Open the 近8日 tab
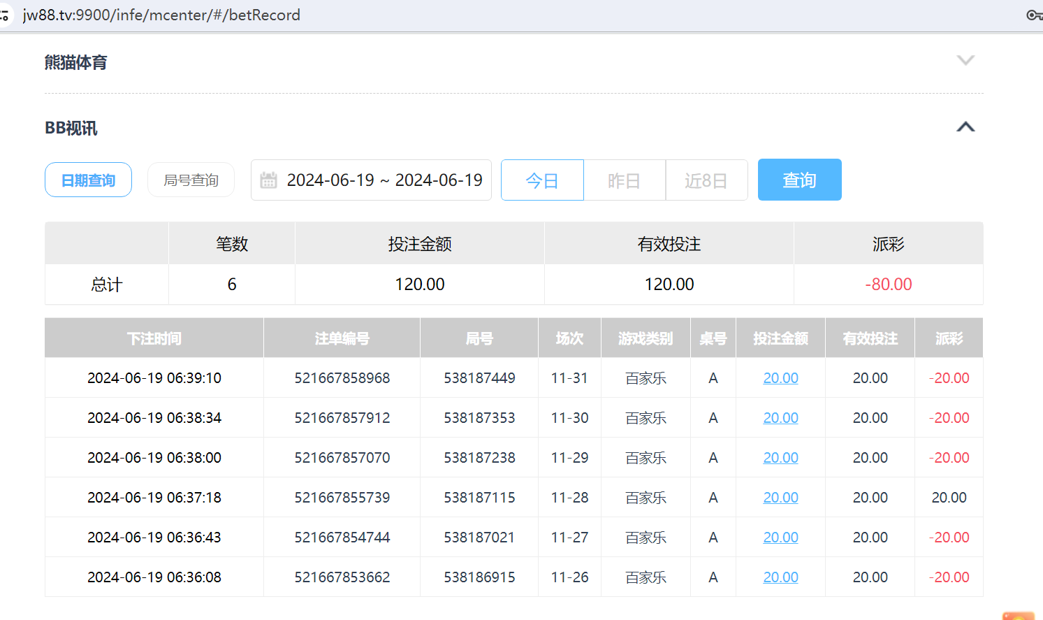 coord(706,180)
